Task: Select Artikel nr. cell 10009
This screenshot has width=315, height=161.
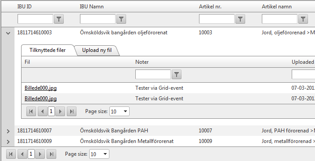Action: tap(205, 141)
